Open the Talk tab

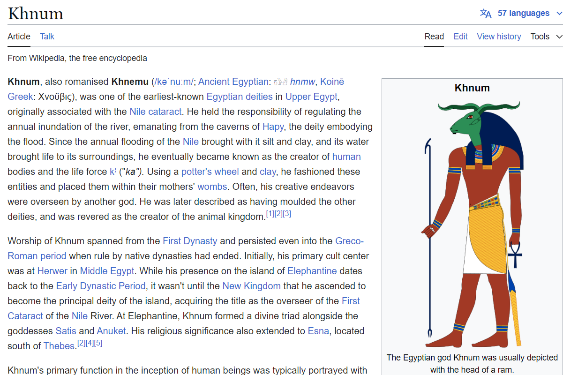pyautogui.click(x=47, y=37)
